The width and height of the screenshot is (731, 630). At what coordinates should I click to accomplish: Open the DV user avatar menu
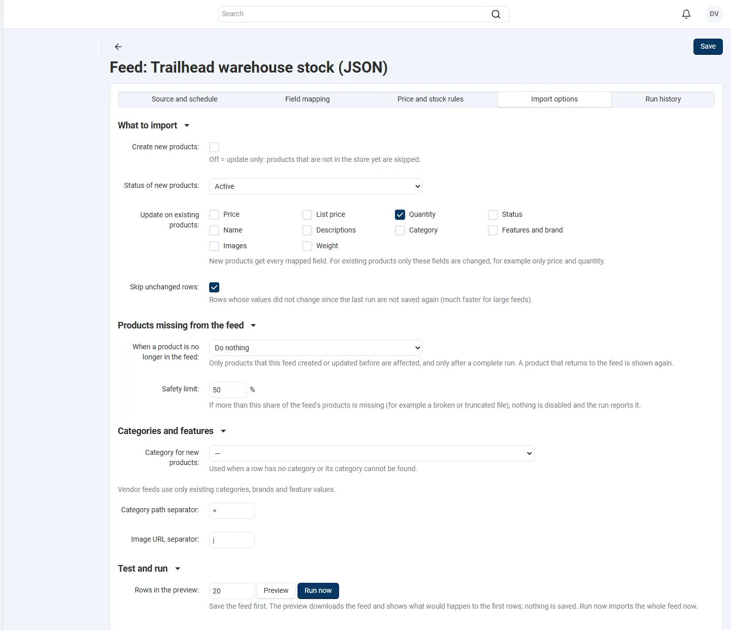tap(714, 14)
